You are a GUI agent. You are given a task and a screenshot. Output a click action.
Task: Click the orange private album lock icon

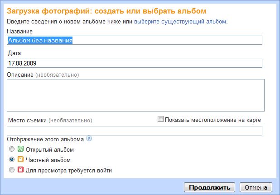point(20,159)
